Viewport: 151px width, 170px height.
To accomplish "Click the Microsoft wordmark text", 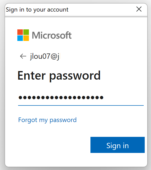I will [52, 35].
